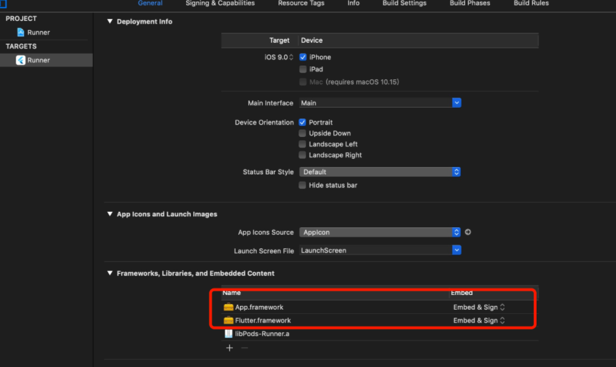Open the Build Rules tab
This screenshot has height=367, width=616.
pyautogui.click(x=531, y=3)
